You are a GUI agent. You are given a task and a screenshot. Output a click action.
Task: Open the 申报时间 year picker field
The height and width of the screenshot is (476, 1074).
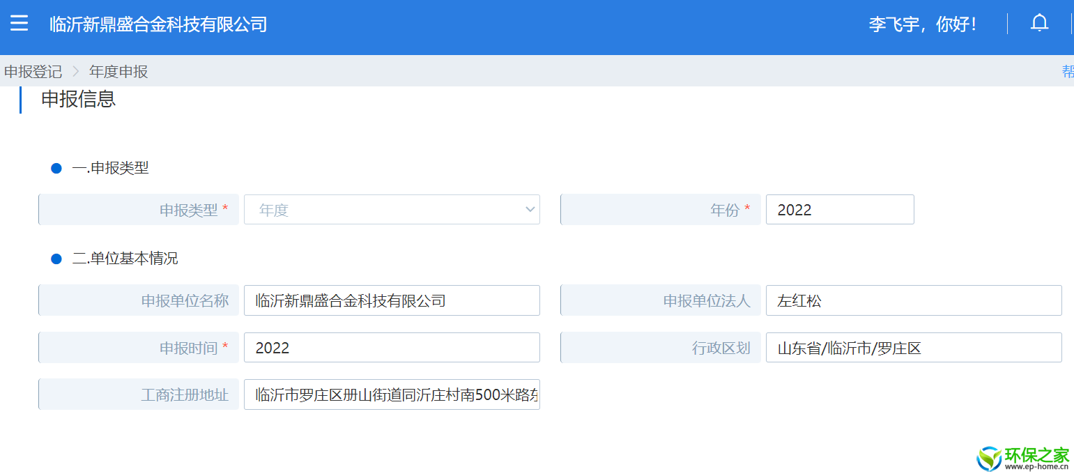pos(391,348)
